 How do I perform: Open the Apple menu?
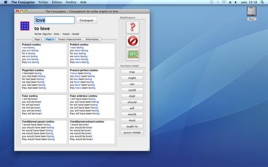[x=5, y=2]
